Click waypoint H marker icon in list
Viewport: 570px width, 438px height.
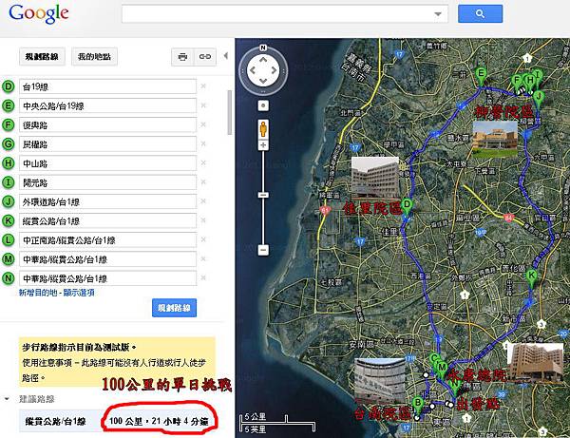tap(8, 163)
